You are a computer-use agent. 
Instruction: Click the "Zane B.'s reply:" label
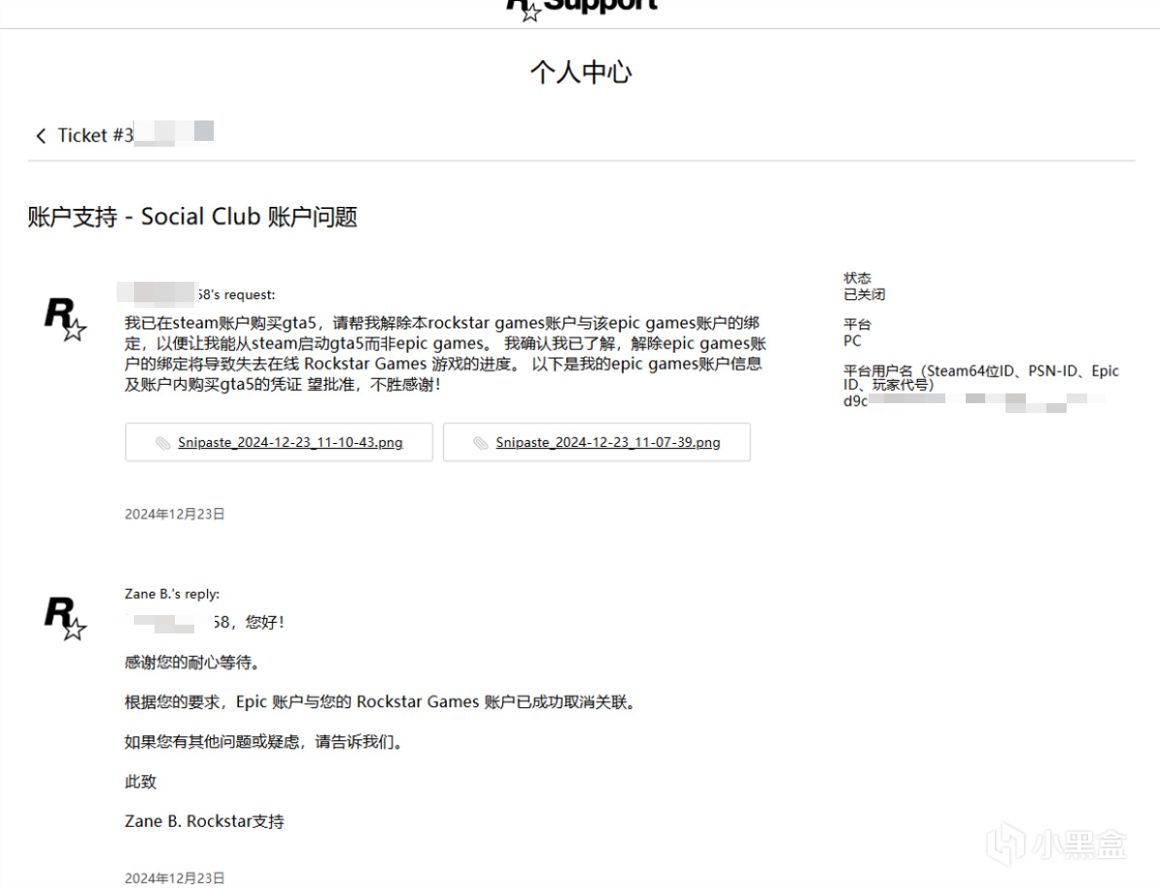pos(172,595)
